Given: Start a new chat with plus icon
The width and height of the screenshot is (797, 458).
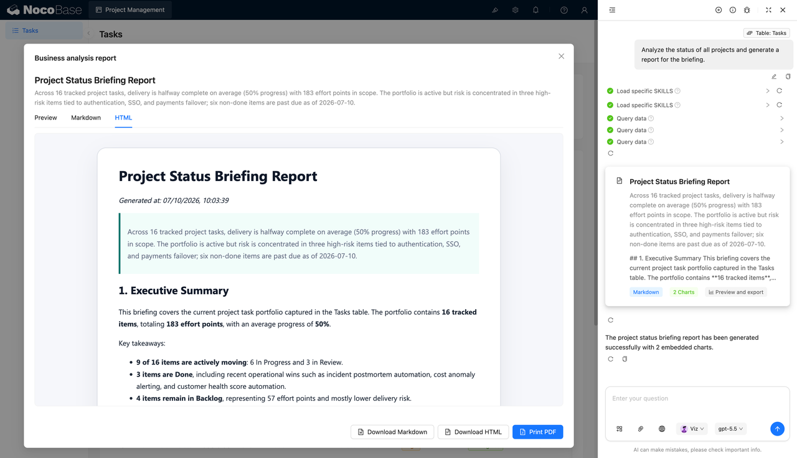Looking at the screenshot, I should coord(719,10).
